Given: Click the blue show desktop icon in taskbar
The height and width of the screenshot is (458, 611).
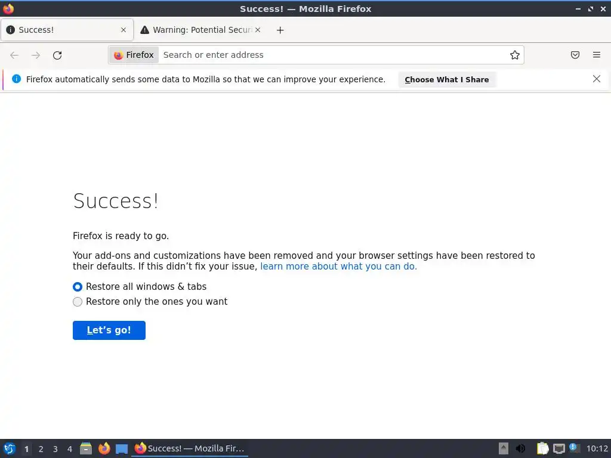Looking at the screenshot, I should pyautogui.click(x=122, y=449).
